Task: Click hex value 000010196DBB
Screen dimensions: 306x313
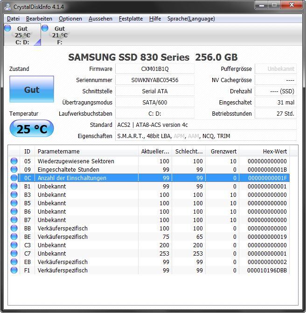Action: [x=267, y=270]
